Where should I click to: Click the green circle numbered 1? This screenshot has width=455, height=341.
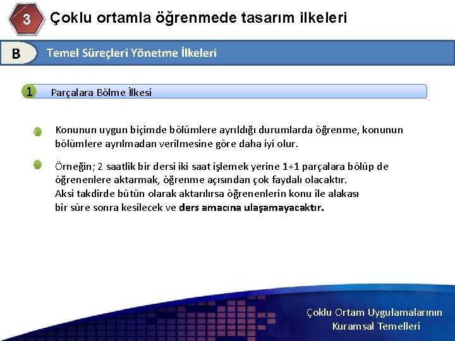28,92
